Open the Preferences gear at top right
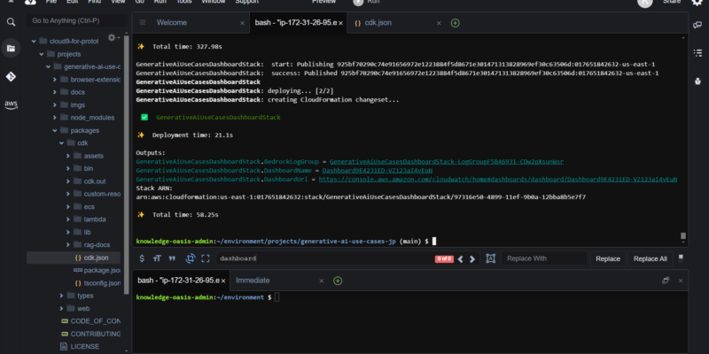Screen dimensions: 709x354 (x=698, y=4)
